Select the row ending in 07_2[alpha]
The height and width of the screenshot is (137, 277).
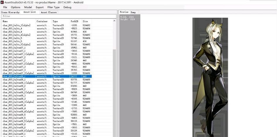click(x=47, y=64)
